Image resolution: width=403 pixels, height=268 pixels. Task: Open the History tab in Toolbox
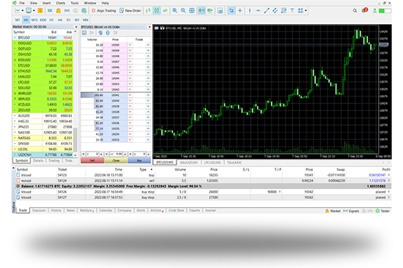pos(56,210)
